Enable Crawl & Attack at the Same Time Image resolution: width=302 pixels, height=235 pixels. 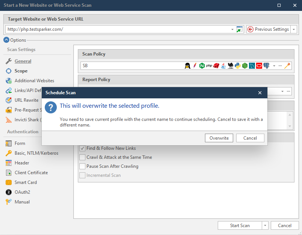82,157
